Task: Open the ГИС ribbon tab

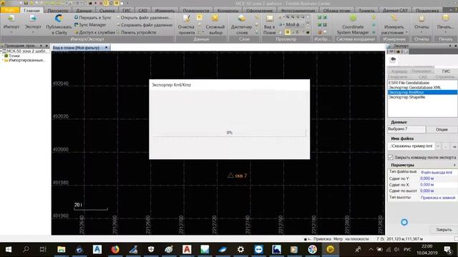Action: coord(127,11)
